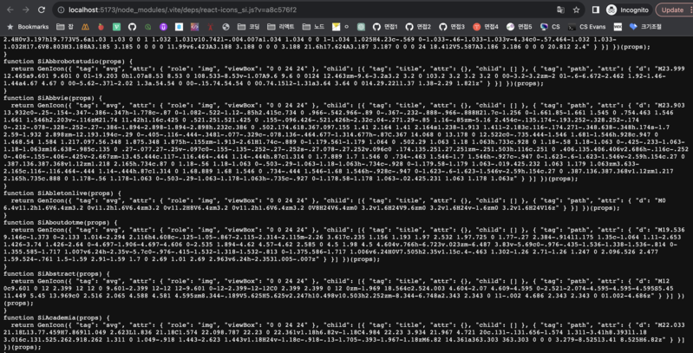View site information for localhost

click(x=61, y=10)
